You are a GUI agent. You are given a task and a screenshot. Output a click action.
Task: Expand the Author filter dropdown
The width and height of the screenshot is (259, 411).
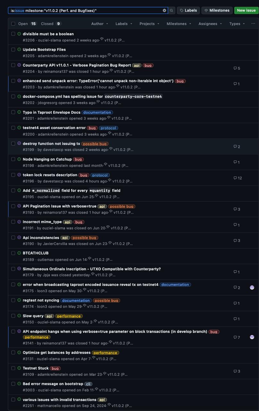tap(99, 24)
